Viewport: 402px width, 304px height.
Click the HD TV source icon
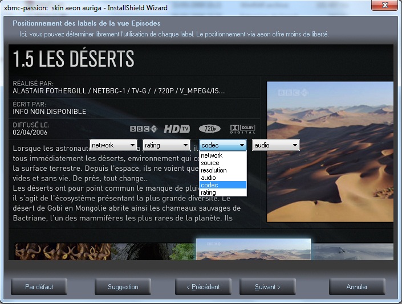tap(177, 129)
